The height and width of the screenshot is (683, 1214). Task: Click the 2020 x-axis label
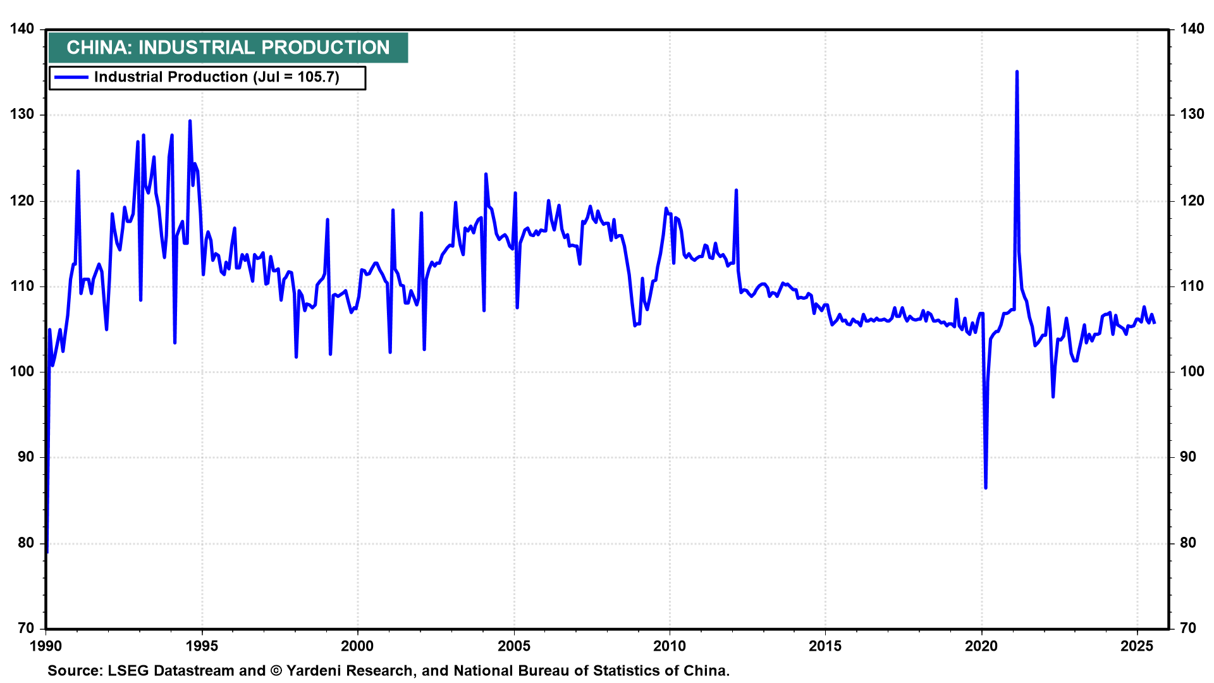tap(981, 646)
